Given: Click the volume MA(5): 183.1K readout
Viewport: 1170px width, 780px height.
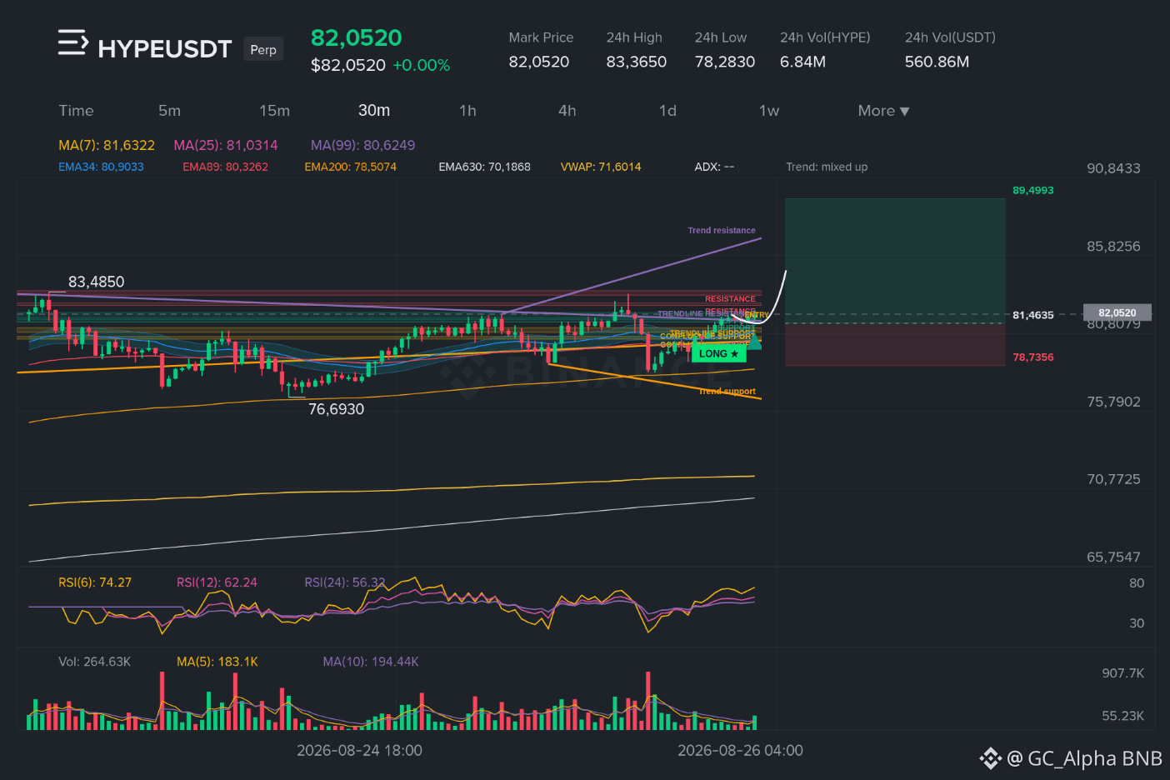Looking at the screenshot, I should click(217, 662).
